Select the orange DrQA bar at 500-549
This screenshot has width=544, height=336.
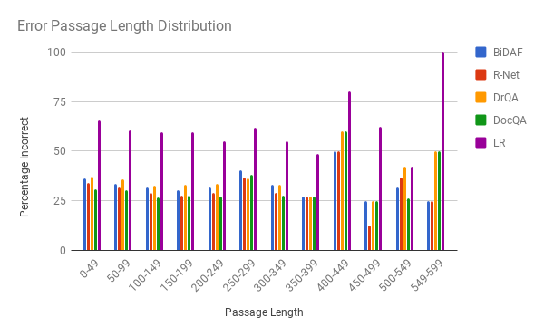pos(404,208)
